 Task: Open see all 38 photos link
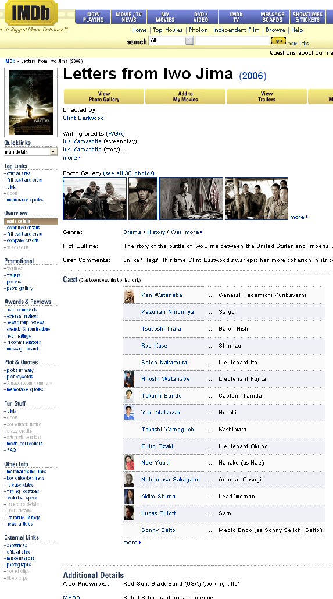click(130, 173)
